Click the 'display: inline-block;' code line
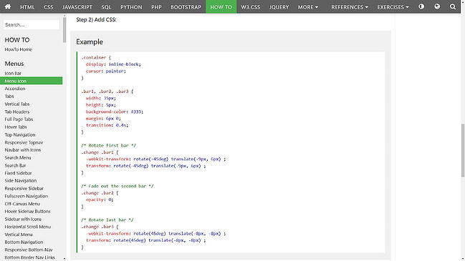The image size is (465, 261). click(x=113, y=64)
